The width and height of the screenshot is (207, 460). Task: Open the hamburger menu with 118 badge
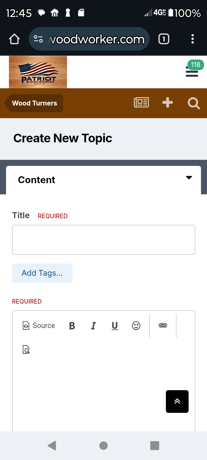[x=192, y=72]
